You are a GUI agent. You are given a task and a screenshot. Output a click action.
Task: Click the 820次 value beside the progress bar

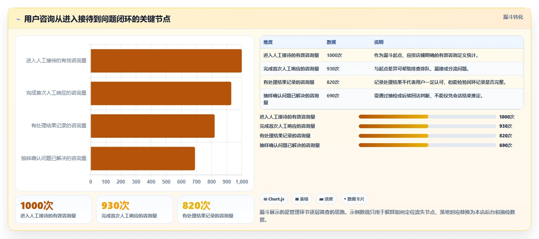[x=505, y=136]
